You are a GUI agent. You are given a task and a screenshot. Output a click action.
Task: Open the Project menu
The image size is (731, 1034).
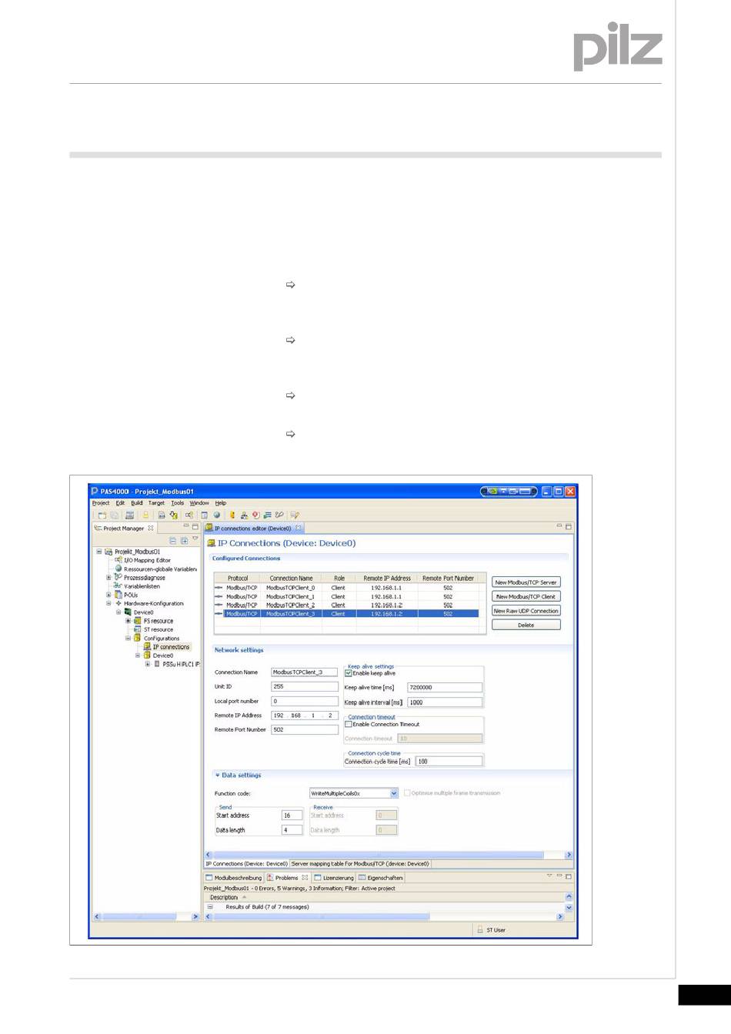coord(101,503)
